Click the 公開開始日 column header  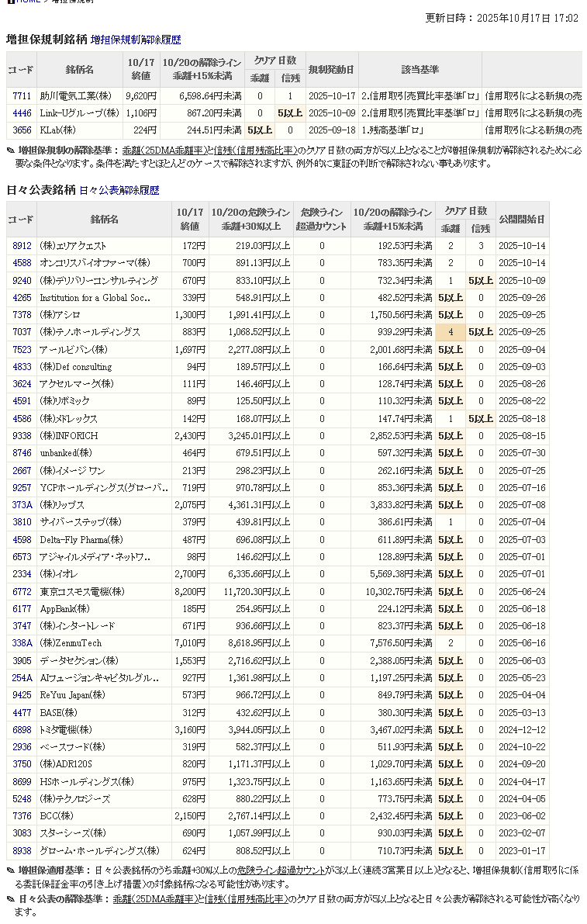pyautogui.click(x=522, y=219)
